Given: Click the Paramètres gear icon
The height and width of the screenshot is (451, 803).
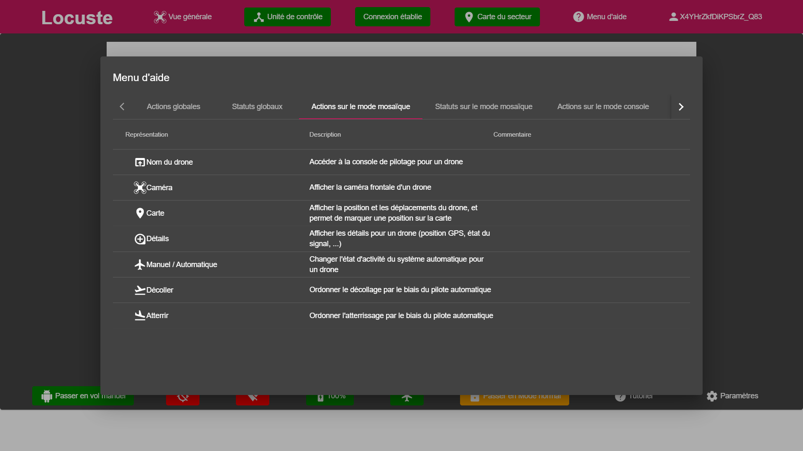Looking at the screenshot, I should [712, 396].
